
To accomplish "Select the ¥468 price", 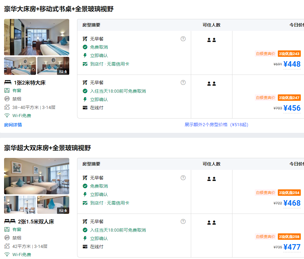I will click(292, 203).
